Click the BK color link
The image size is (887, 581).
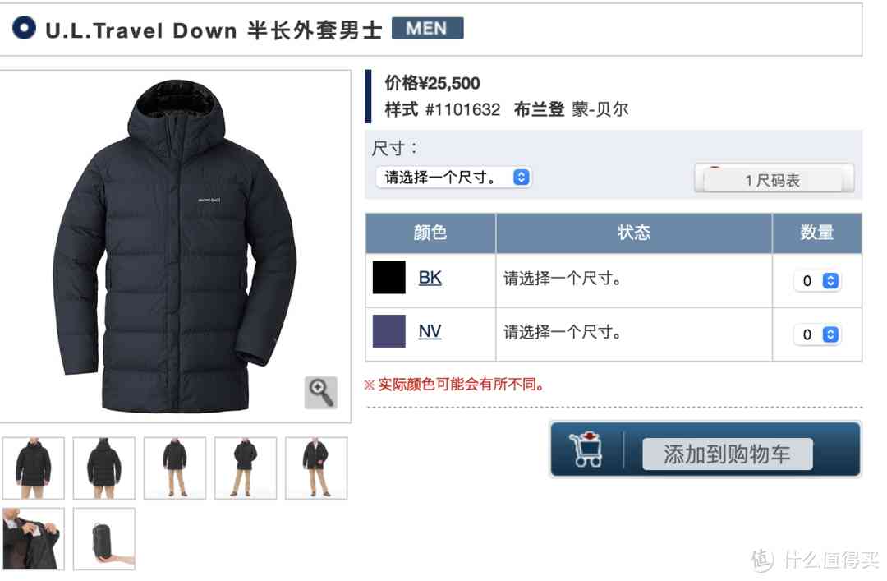[x=430, y=278]
